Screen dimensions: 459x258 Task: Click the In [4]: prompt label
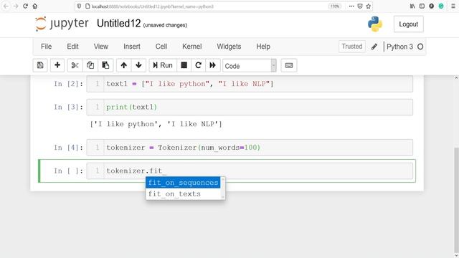(69, 148)
